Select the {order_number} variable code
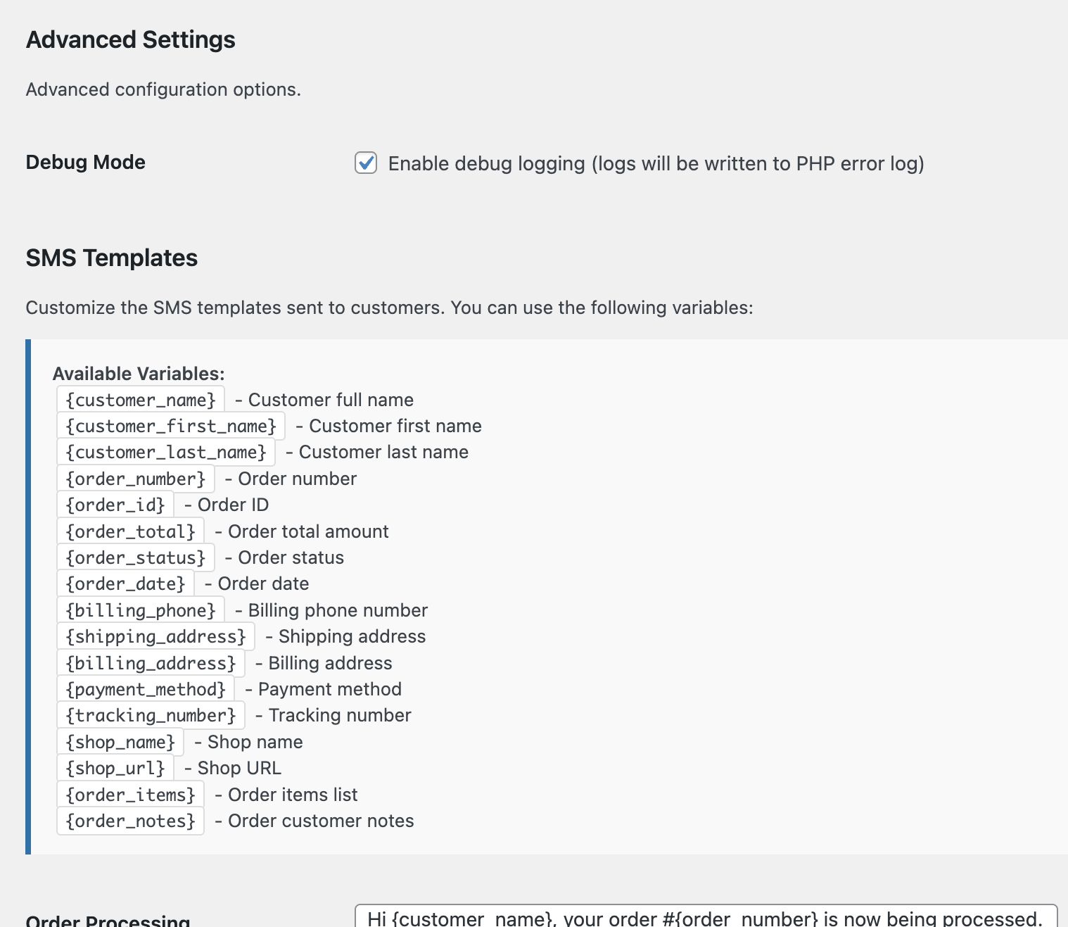This screenshot has height=927, width=1068. click(136, 479)
